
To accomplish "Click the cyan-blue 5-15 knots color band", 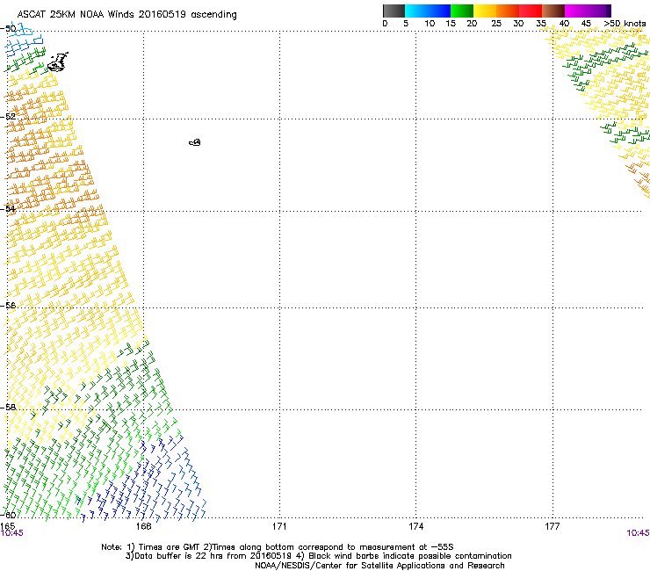I will (x=428, y=11).
